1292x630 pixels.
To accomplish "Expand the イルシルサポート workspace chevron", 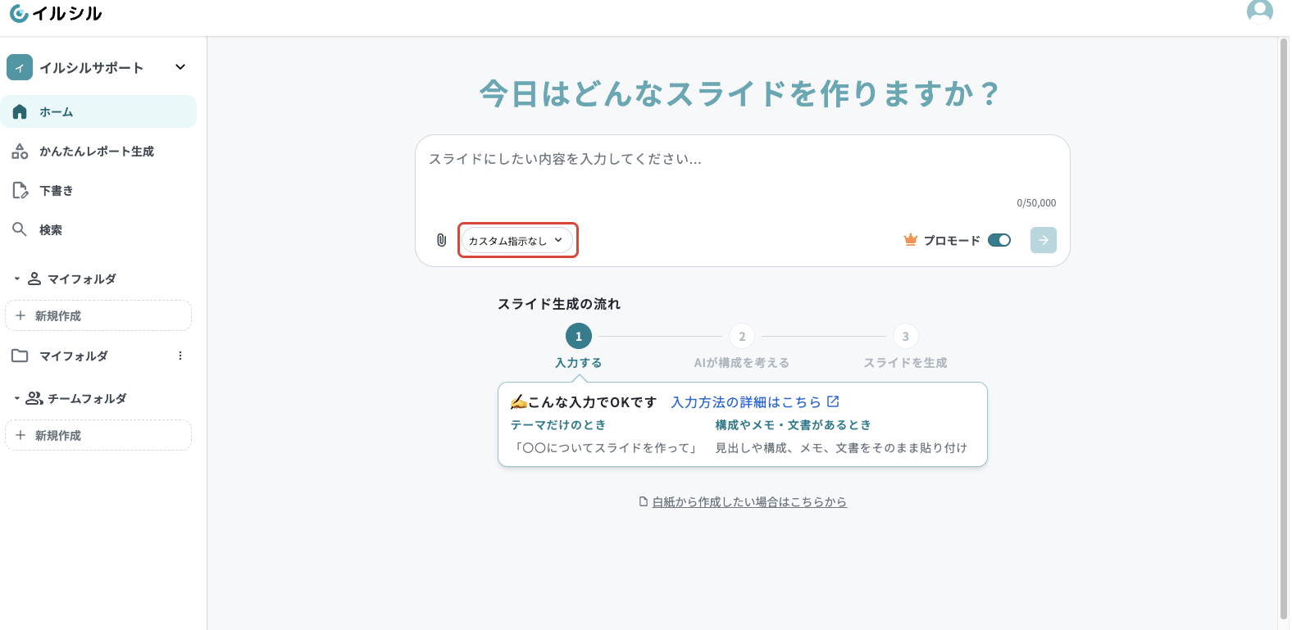I will (180, 67).
